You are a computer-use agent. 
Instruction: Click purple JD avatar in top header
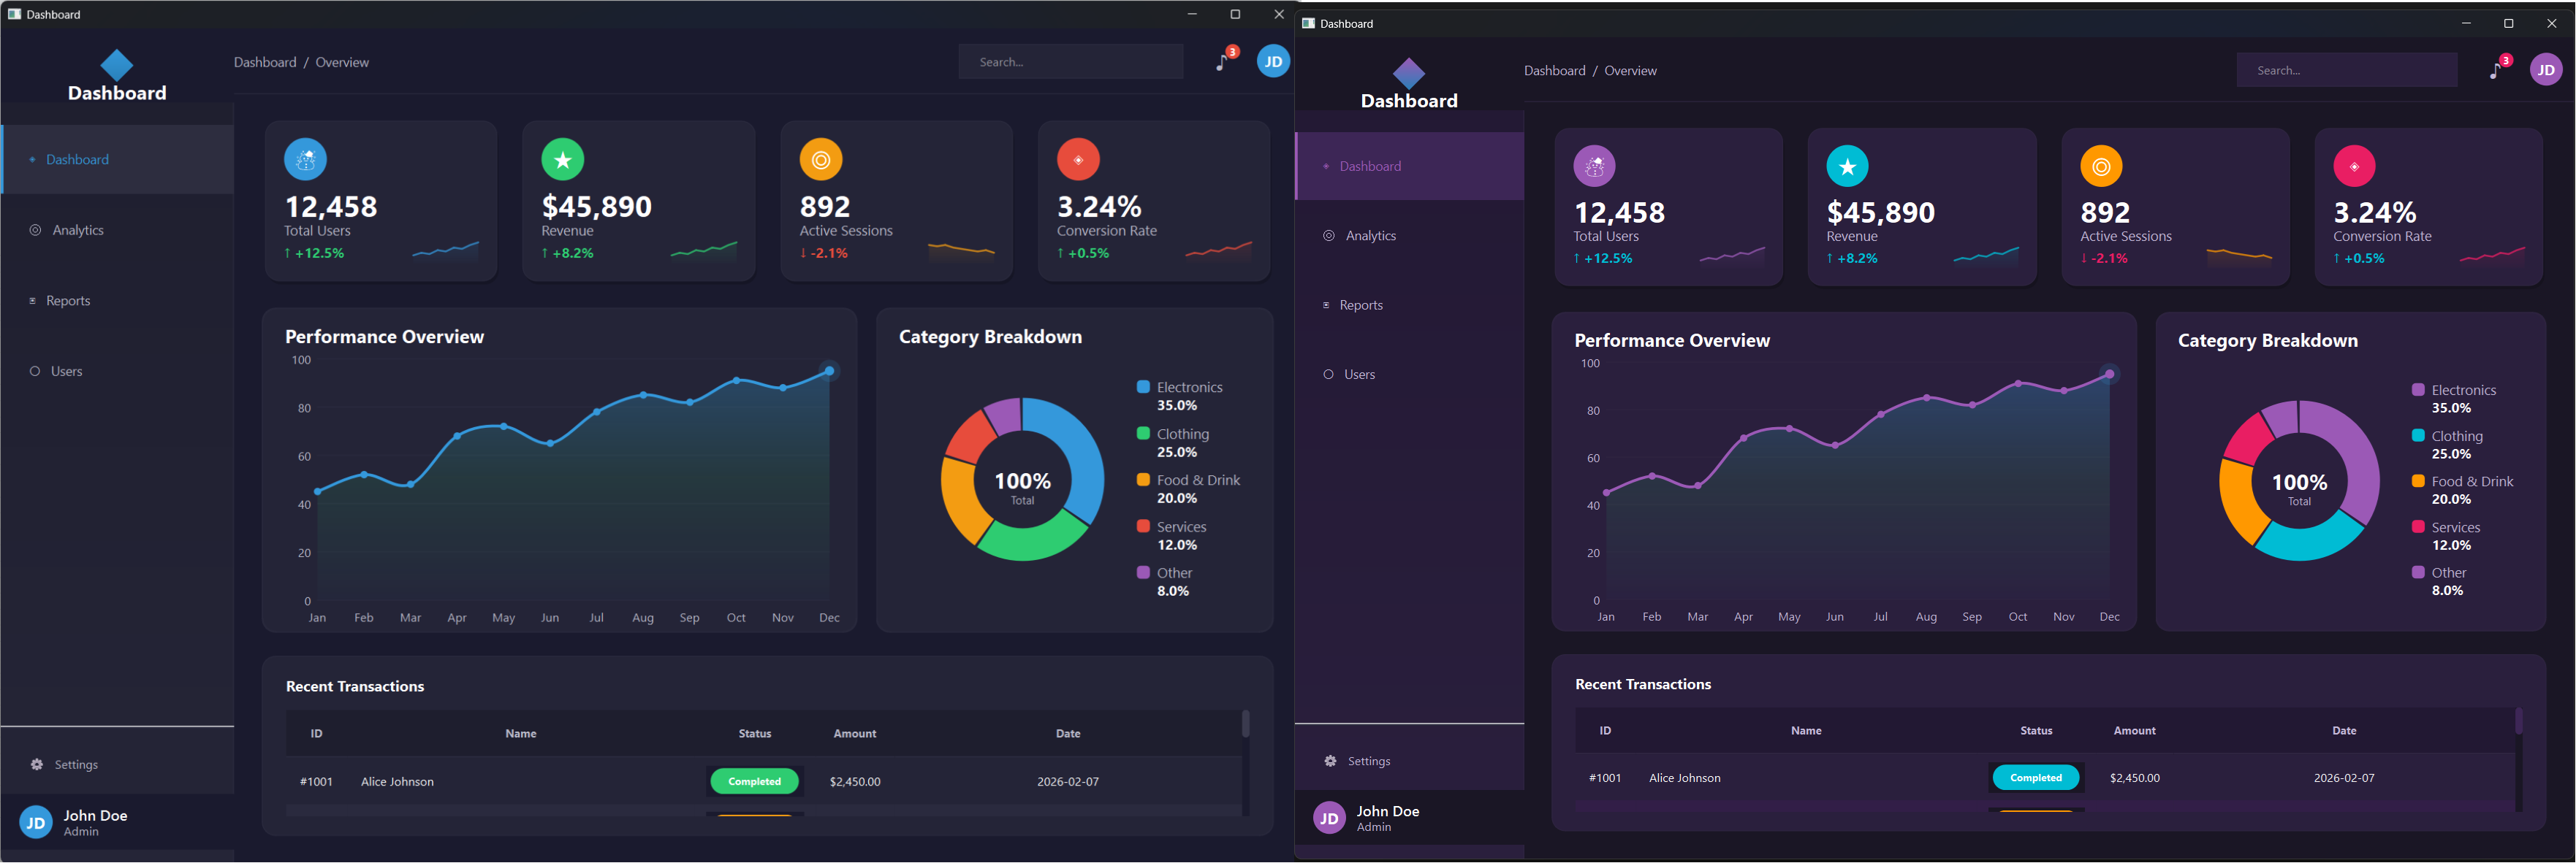[x=2546, y=70]
